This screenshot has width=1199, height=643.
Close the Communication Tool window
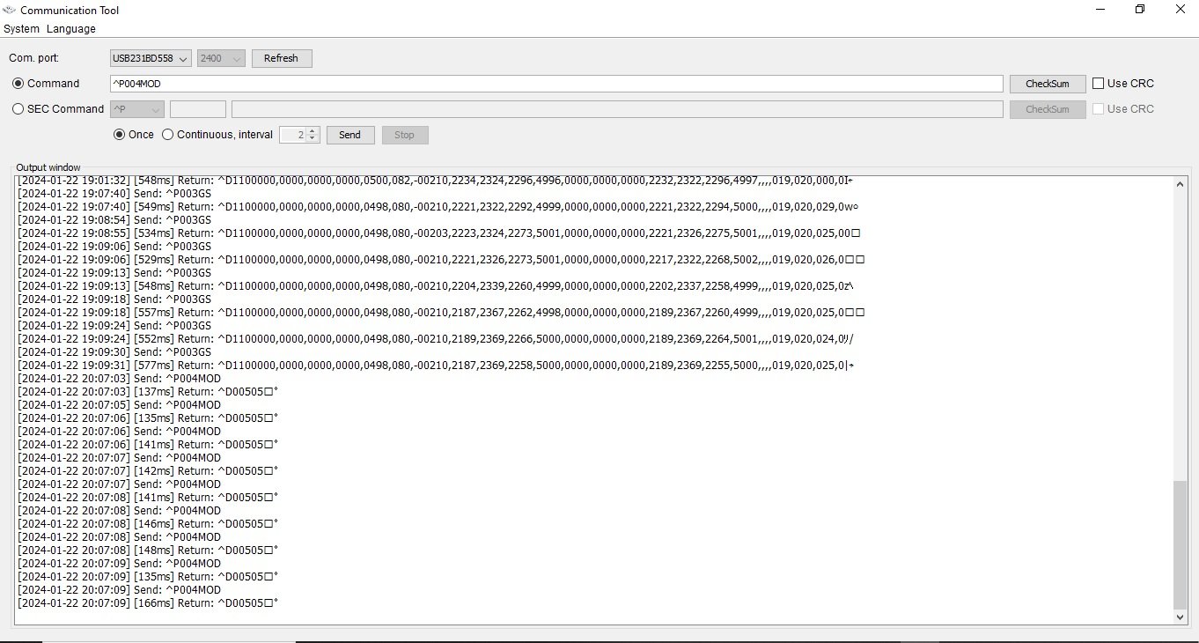(x=1181, y=10)
